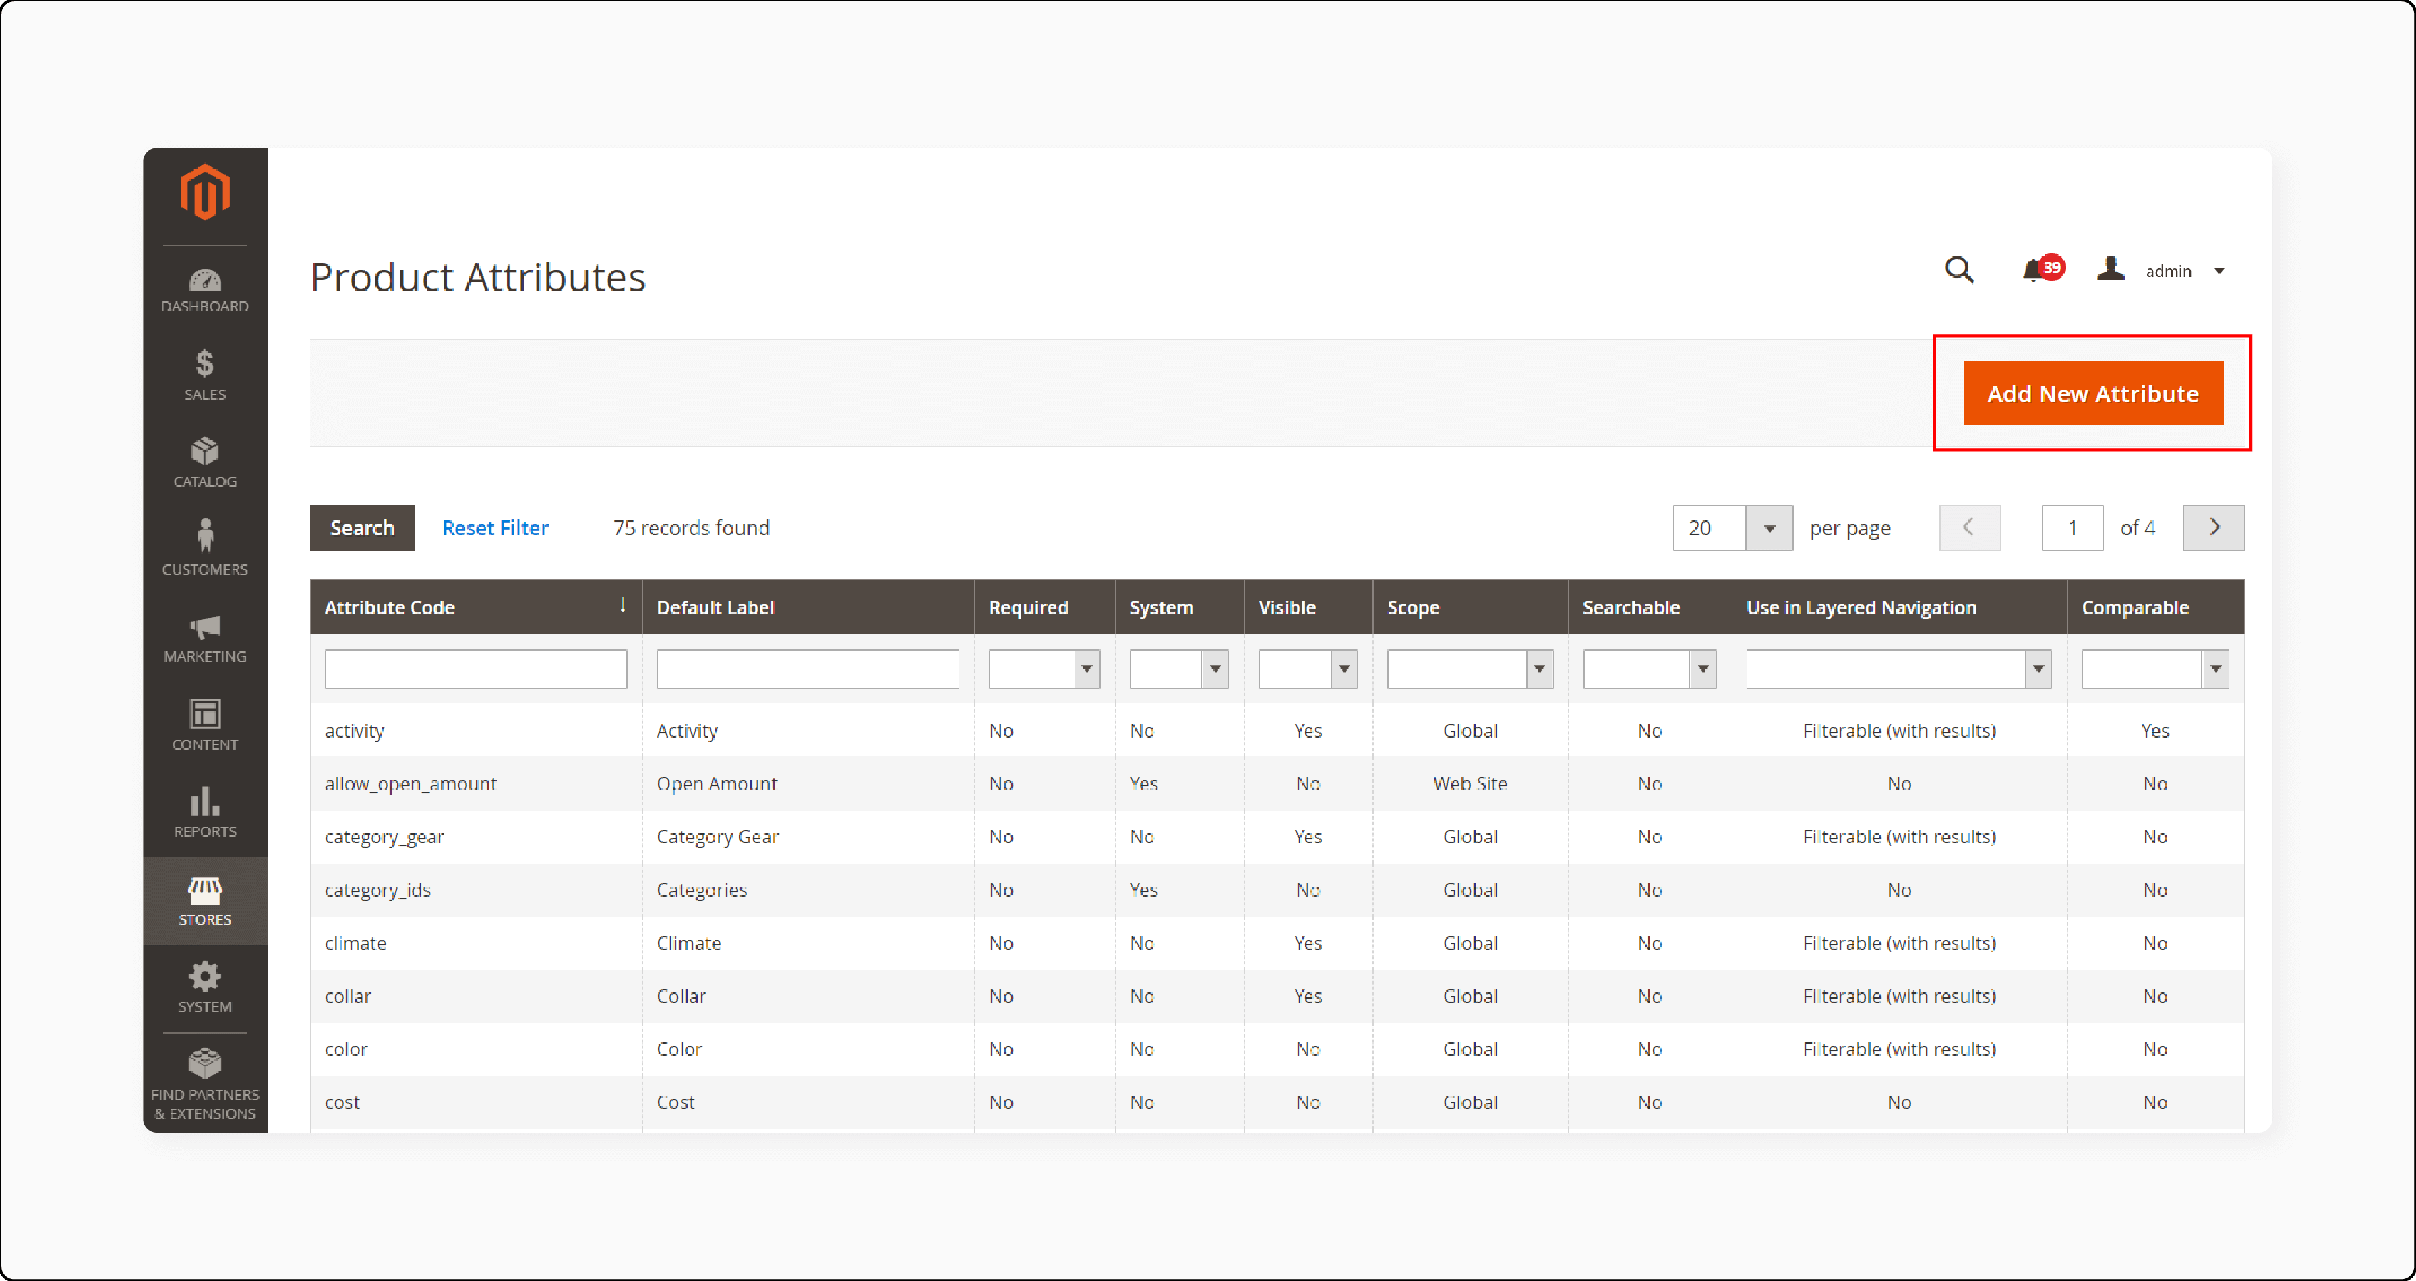Open Find Partners & Extensions

204,1085
